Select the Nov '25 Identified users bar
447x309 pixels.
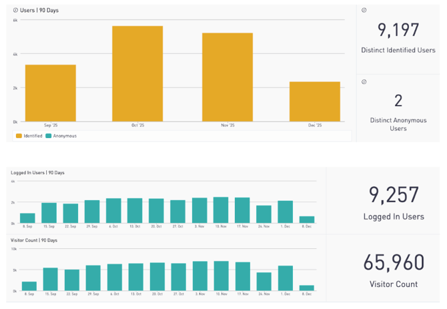[228, 77]
